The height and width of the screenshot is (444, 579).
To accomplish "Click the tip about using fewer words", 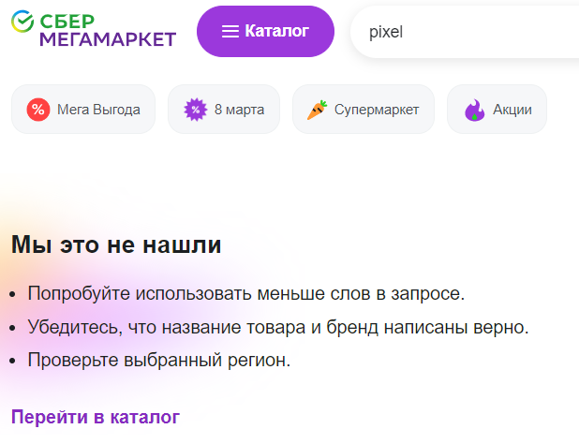I will tap(246, 294).
